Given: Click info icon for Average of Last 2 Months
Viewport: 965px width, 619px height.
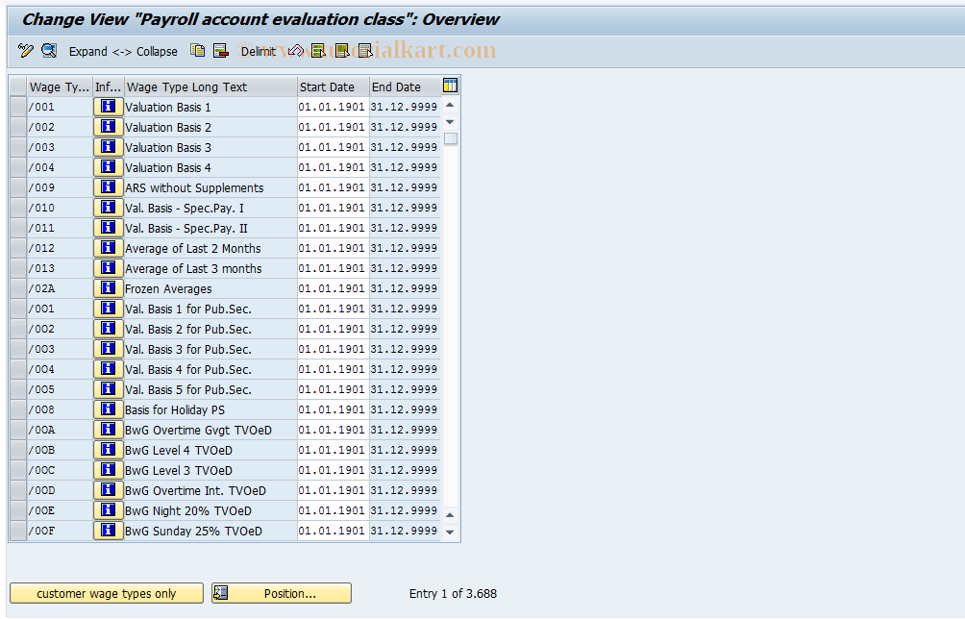Looking at the screenshot, I should [109, 248].
